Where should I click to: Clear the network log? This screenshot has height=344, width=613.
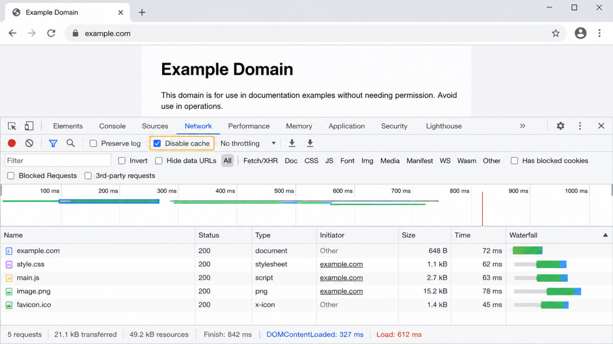[x=29, y=143]
